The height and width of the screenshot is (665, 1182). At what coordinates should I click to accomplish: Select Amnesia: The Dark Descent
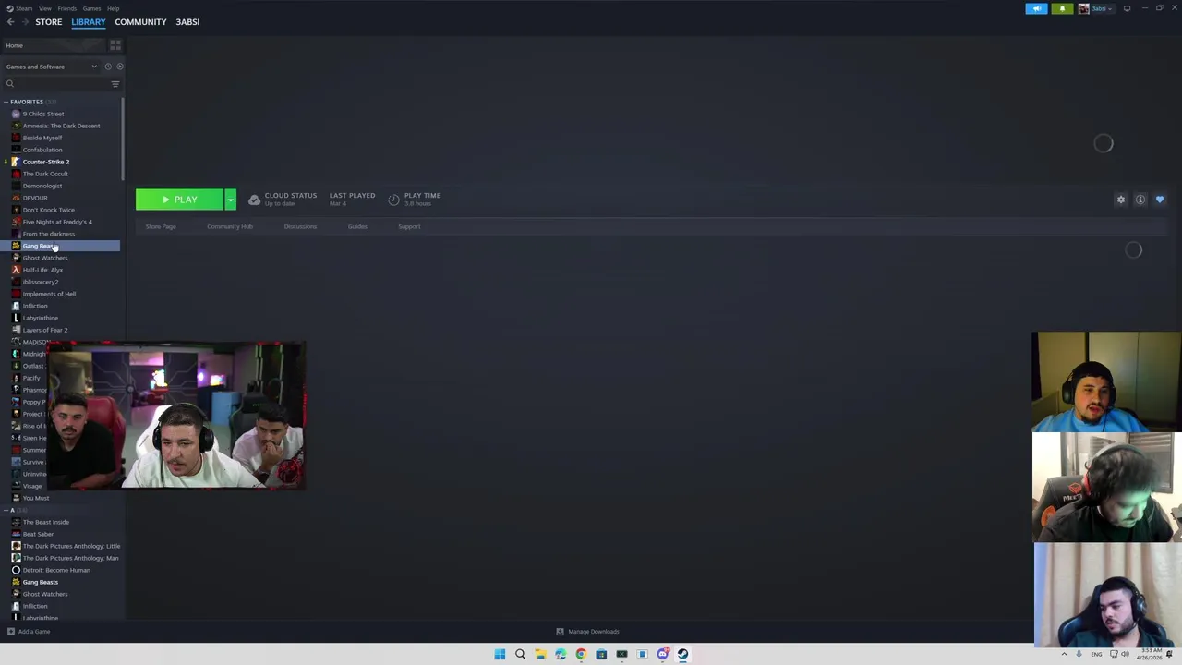tap(61, 126)
